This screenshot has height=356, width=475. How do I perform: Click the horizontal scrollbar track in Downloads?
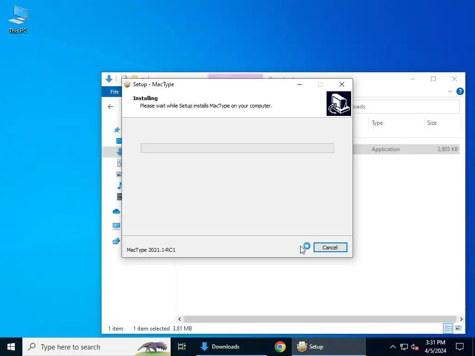320,319
